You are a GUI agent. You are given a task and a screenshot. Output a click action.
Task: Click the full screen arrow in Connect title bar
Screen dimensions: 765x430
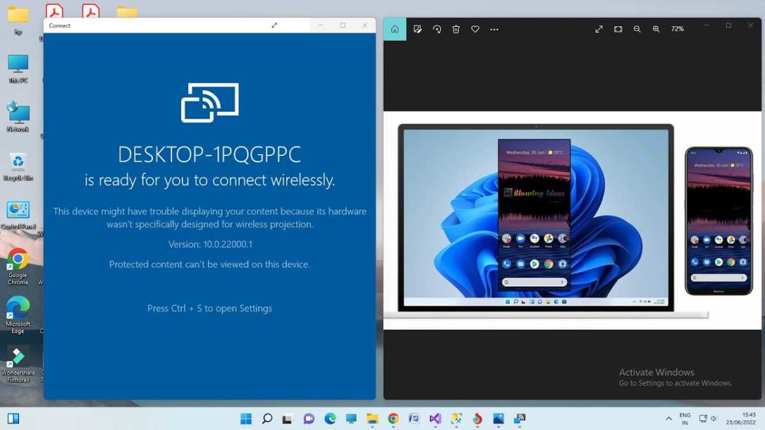[274, 25]
